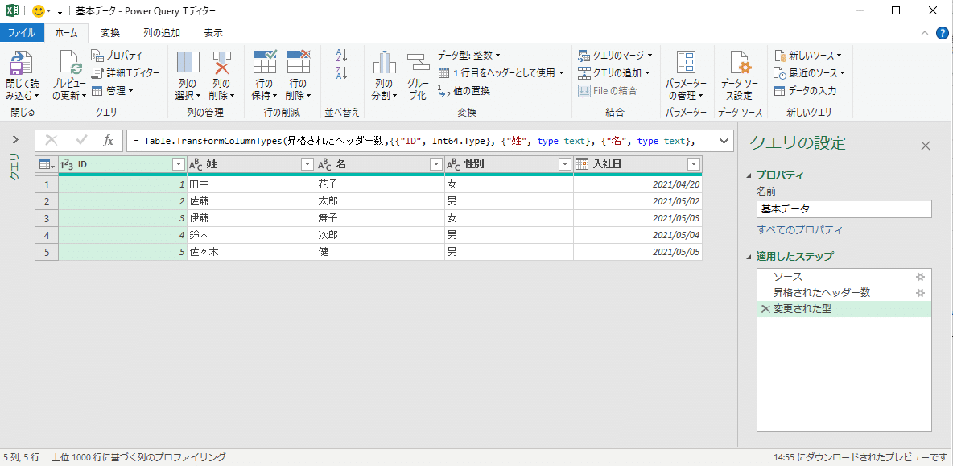This screenshot has height=466, width=953.
Task: Select the cell containing 佐々木
Action: tap(251, 252)
